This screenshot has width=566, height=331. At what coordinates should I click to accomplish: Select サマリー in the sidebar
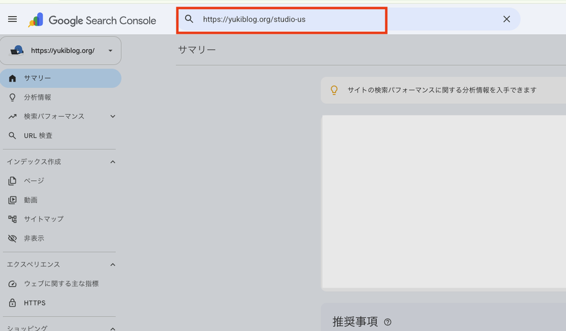click(x=61, y=78)
